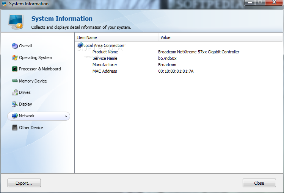The image size is (284, 193).
Task: Open Processor & Mainboard label
Action: 40,69
